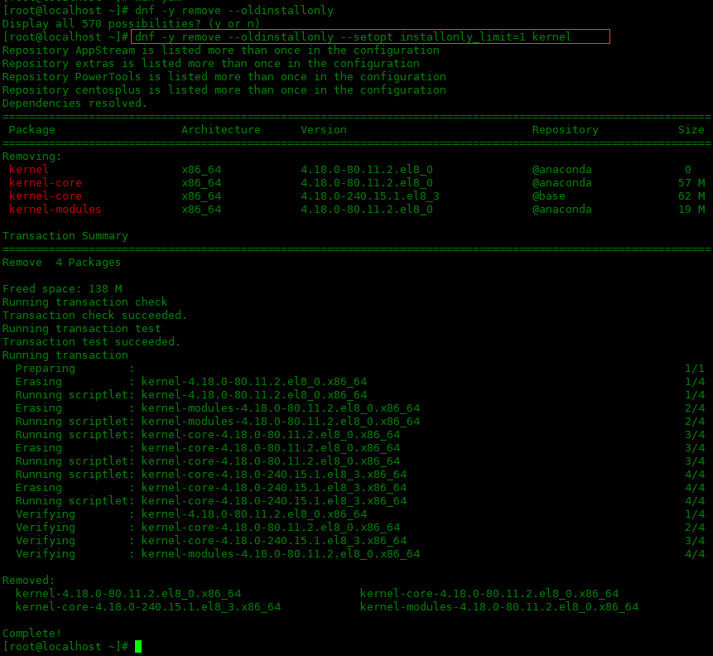Click the 'Remove 4 Packages' line

[x=62, y=263]
